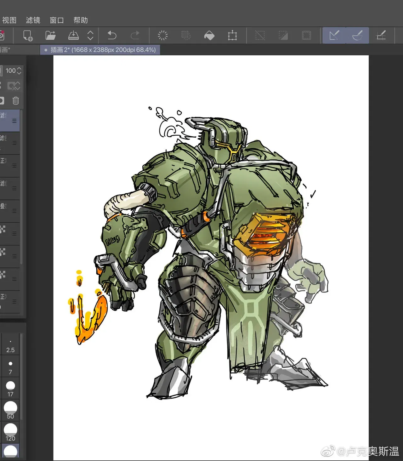Click the Open file folder icon
This screenshot has width=403, height=461.
(x=50, y=35)
